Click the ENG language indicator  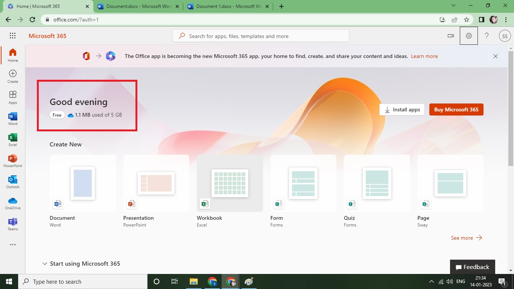(x=461, y=281)
